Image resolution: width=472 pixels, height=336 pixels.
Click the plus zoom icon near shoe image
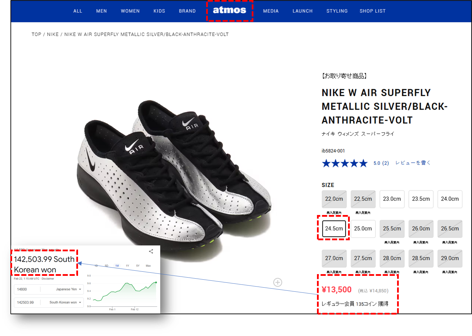[x=278, y=282]
